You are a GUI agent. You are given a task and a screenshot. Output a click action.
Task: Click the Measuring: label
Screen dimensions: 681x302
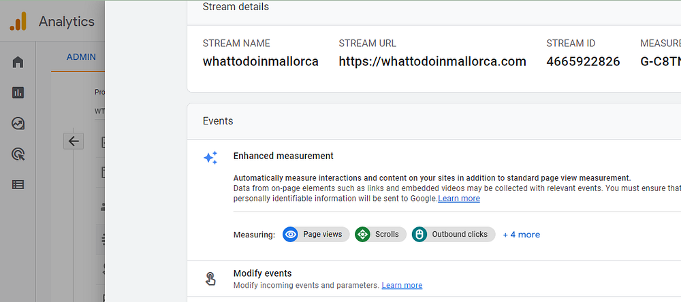[x=255, y=235]
